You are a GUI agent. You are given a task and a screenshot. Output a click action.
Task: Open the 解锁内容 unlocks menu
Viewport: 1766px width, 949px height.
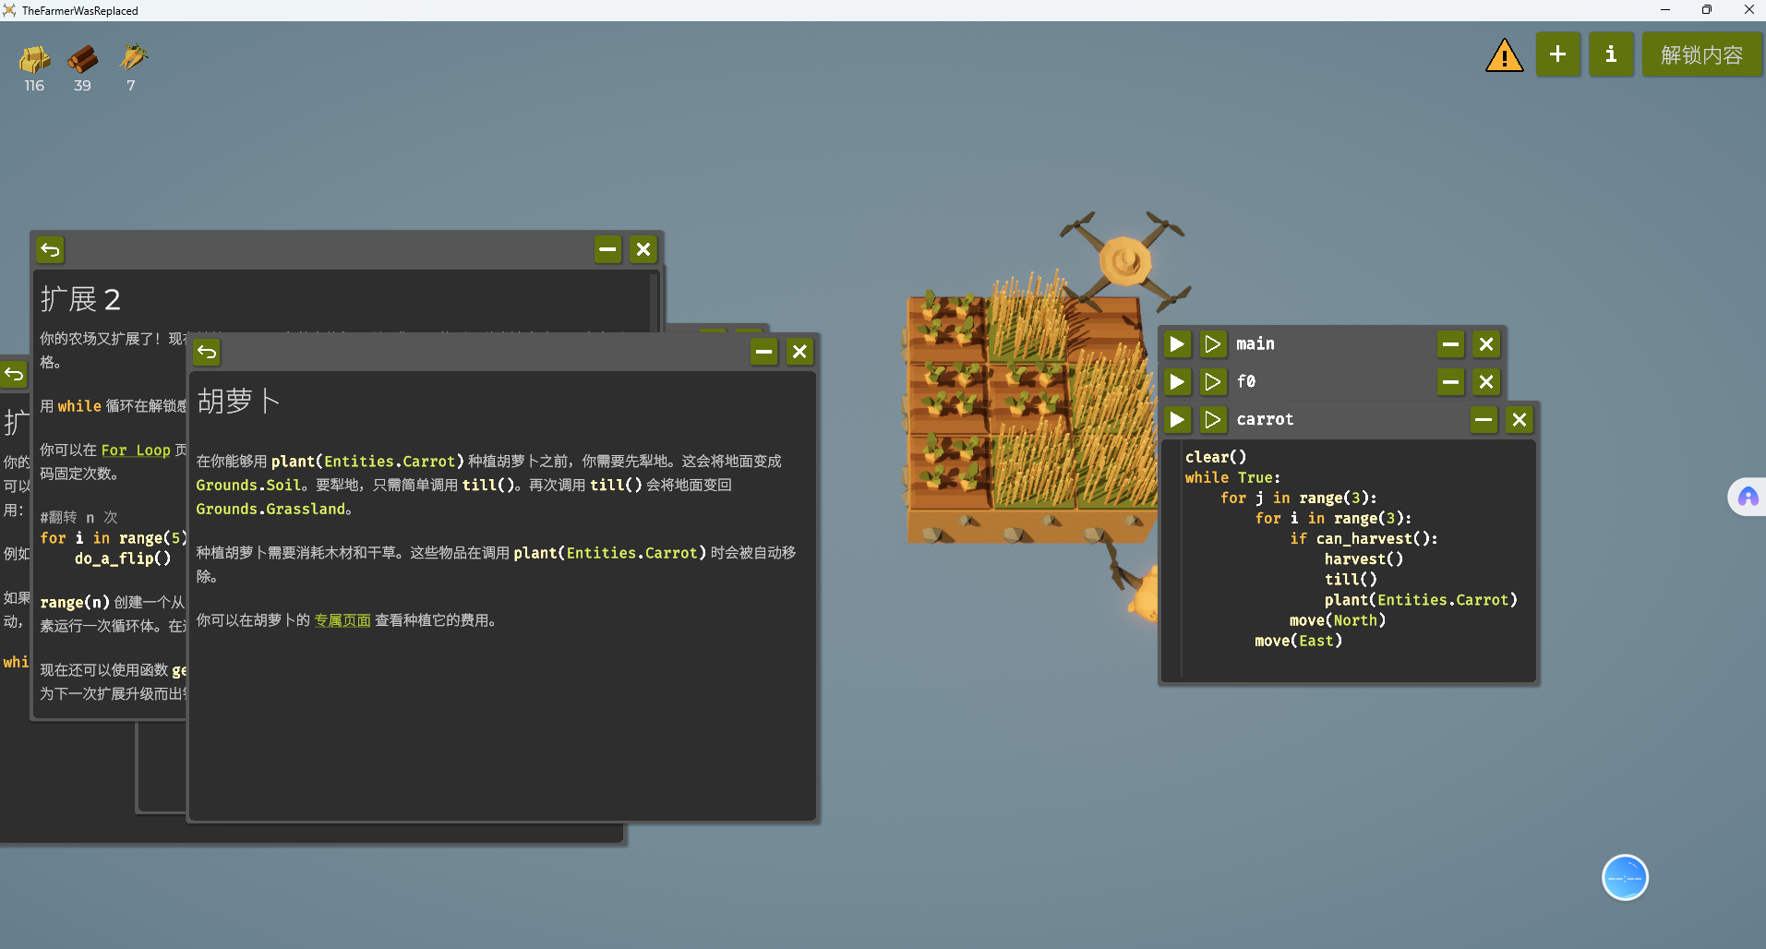(x=1701, y=54)
